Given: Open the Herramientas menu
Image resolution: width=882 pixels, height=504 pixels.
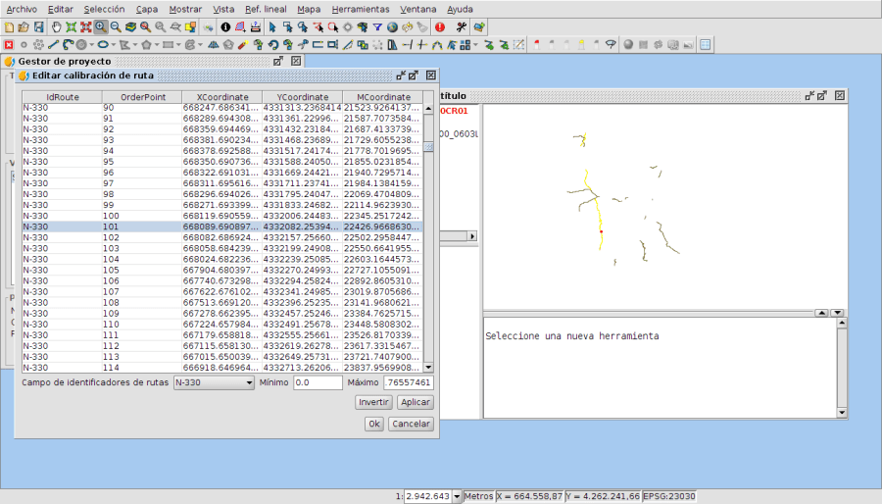Looking at the screenshot, I should point(360,9).
